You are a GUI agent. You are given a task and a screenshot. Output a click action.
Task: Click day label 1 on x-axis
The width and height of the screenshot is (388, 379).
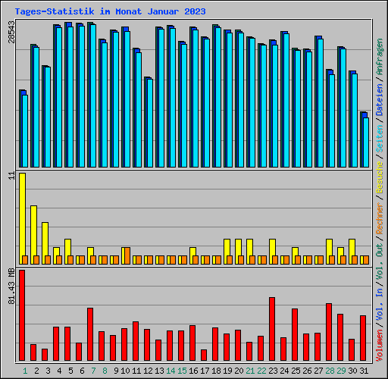pos(25,371)
